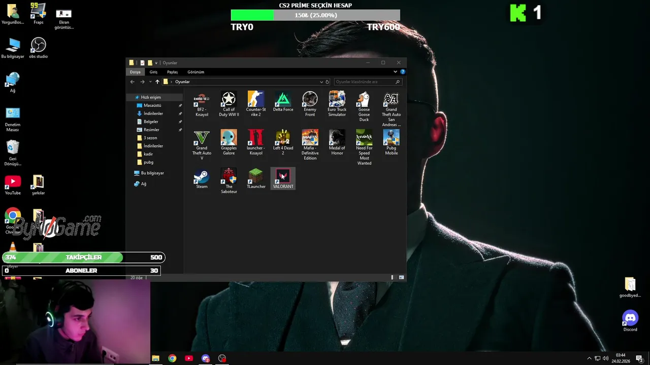Screen dimensions: 650x365
Task: Select the Bu bilgisayar desktop icon
Action: (13, 48)
